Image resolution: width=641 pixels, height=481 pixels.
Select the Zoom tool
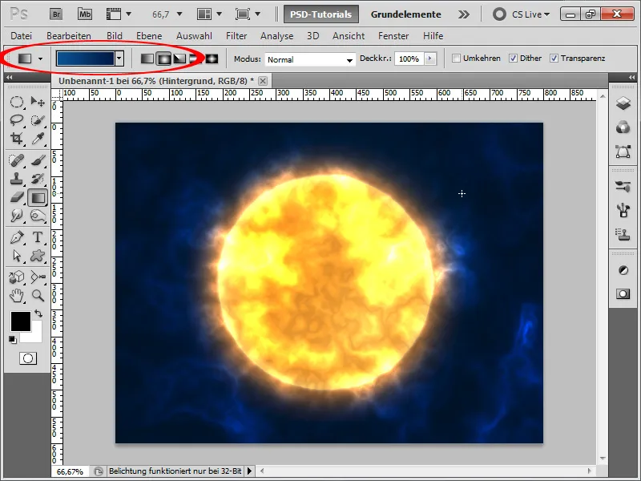pos(38,295)
